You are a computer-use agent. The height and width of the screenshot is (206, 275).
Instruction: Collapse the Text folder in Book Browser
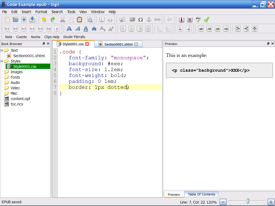2,50
